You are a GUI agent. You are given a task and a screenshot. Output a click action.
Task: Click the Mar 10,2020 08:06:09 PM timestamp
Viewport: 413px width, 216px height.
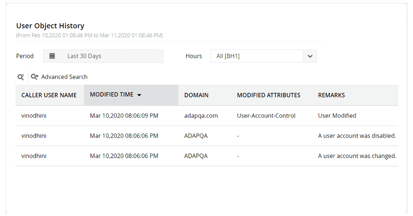tap(124, 116)
